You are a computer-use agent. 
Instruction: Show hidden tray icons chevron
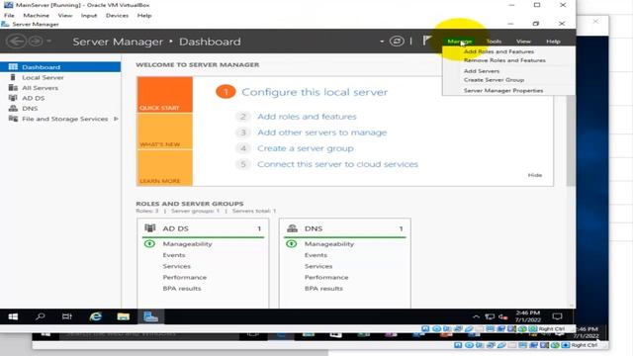pos(477,316)
